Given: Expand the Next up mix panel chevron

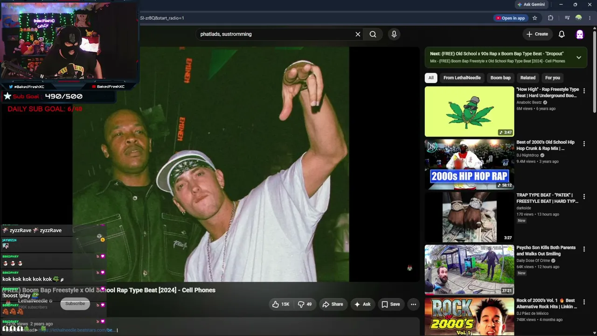Looking at the screenshot, I should tap(579, 57).
